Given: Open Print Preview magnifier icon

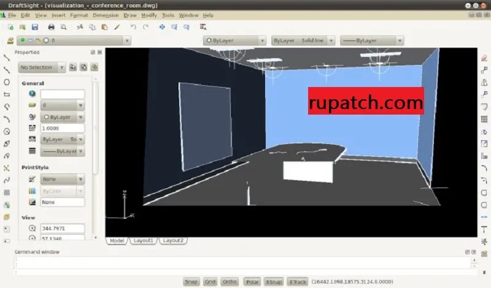Looking at the screenshot, I should 64,27.
